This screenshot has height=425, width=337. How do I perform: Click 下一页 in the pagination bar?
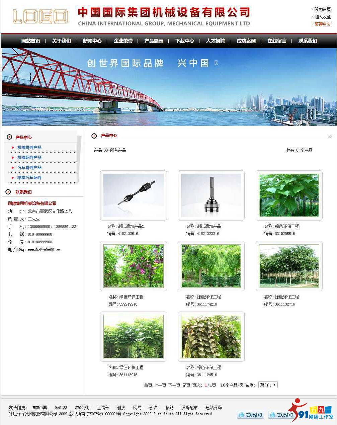point(174,385)
